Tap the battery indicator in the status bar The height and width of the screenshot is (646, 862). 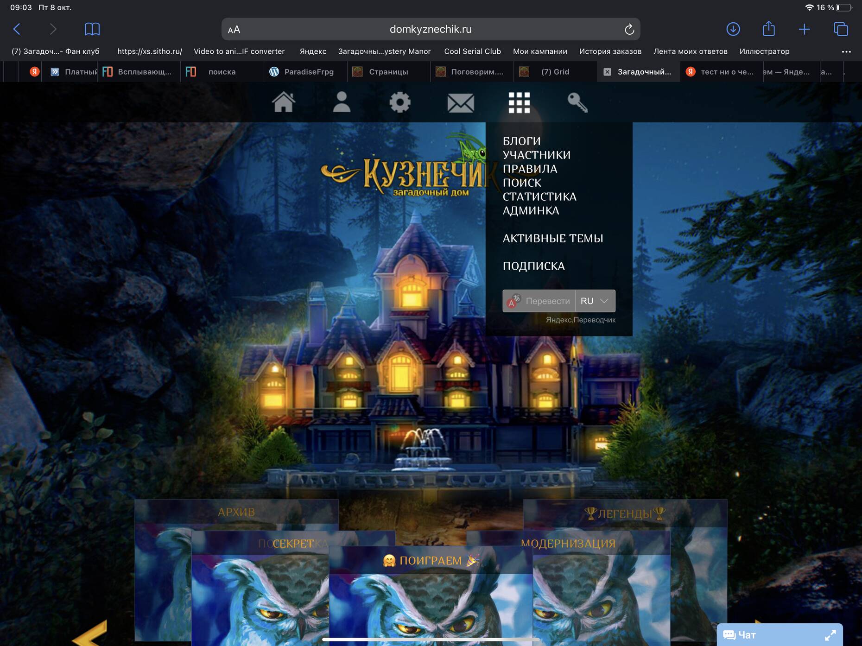(844, 7)
